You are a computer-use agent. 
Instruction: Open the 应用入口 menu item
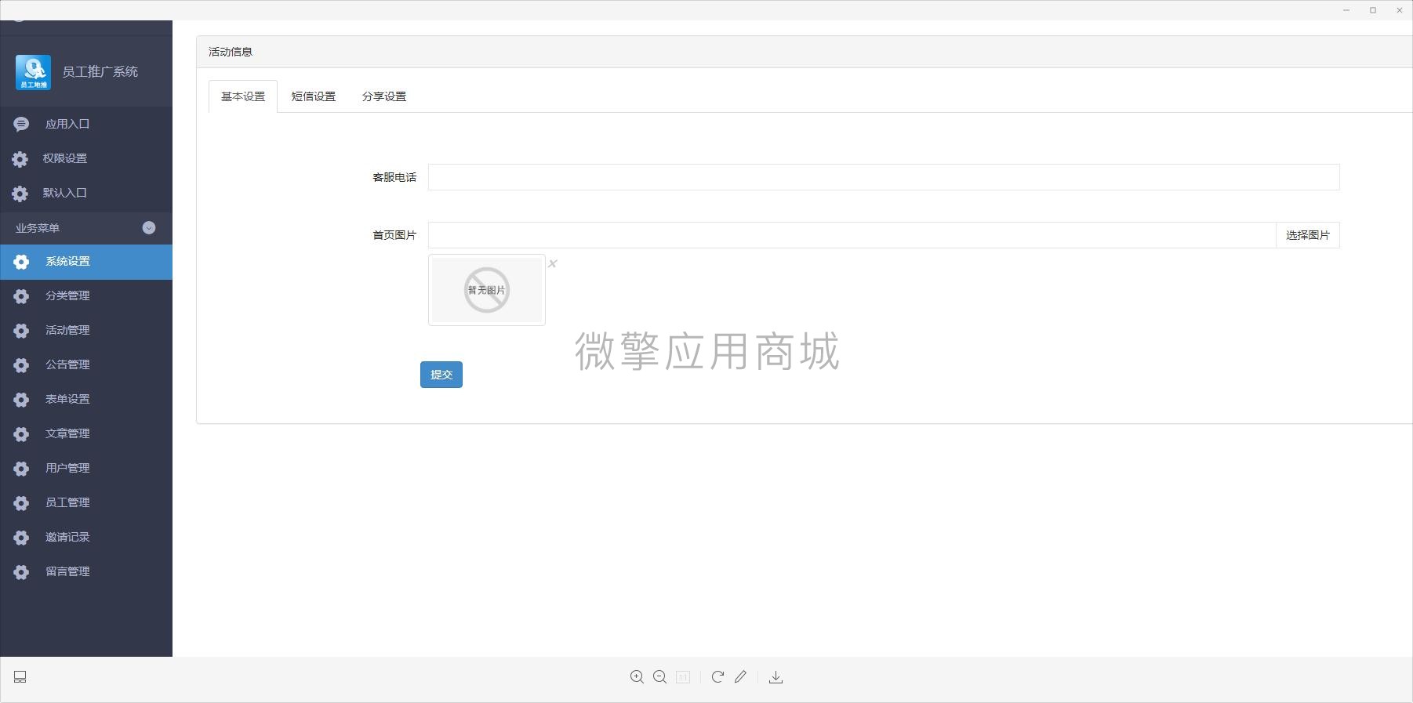click(86, 124)
